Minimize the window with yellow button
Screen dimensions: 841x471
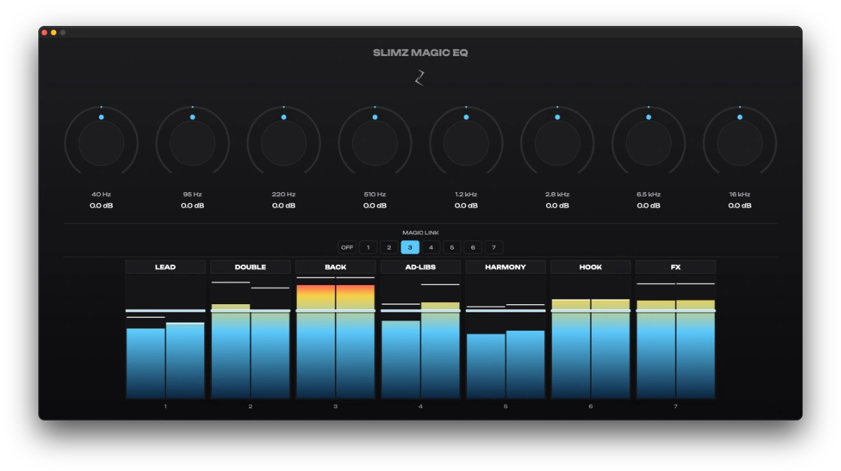point(54,32)
